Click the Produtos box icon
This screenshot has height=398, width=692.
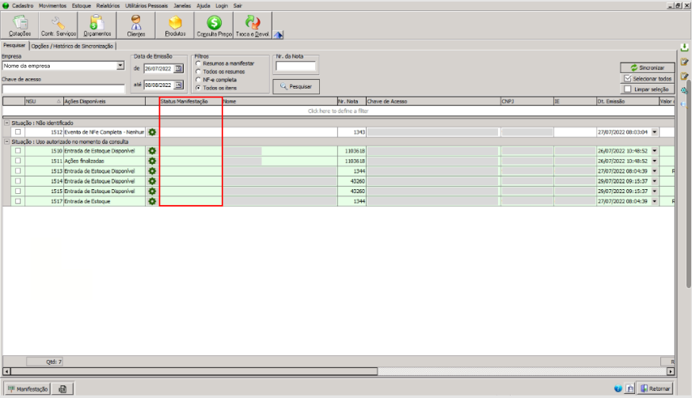175,25
